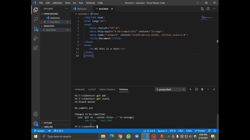Split the terminal panel

(196, 89)
